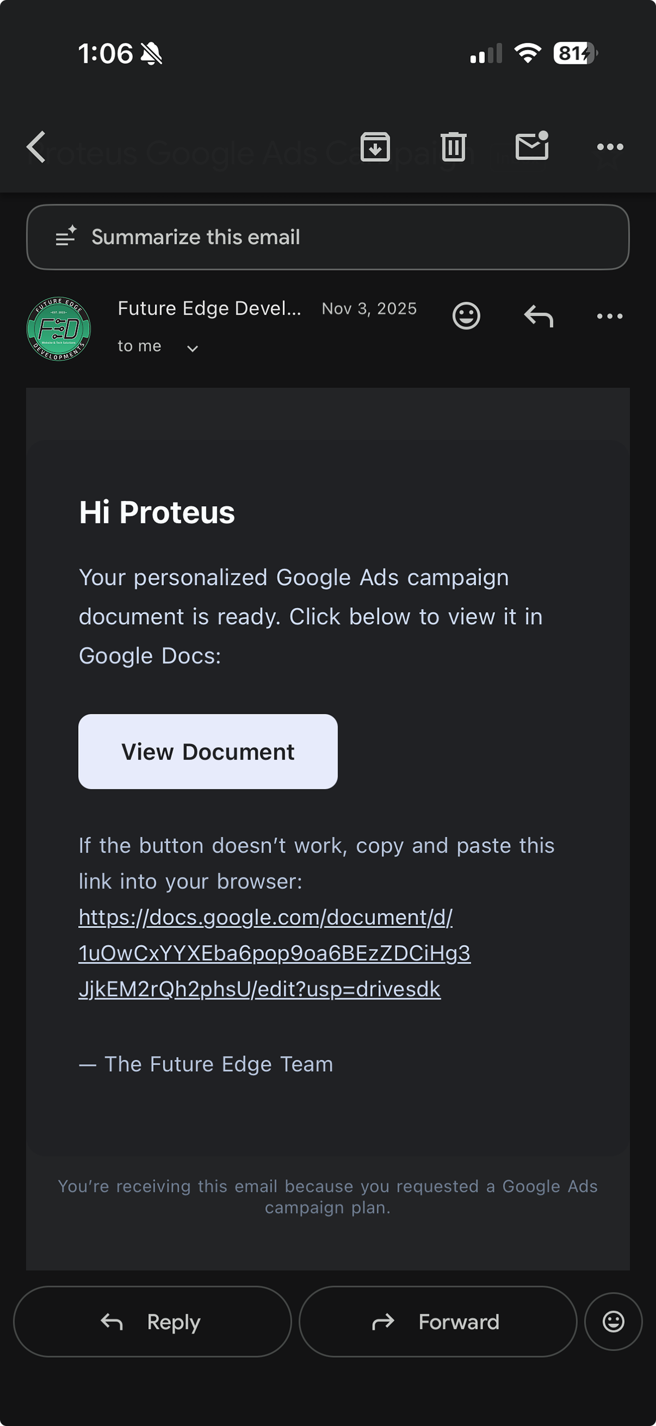Tap emoji reaction button beside Forward

[x=613, y=1322]
